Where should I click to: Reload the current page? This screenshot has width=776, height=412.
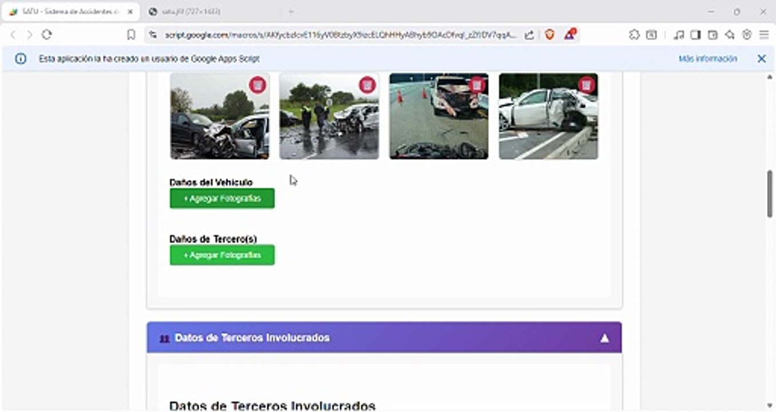(47, 35)
